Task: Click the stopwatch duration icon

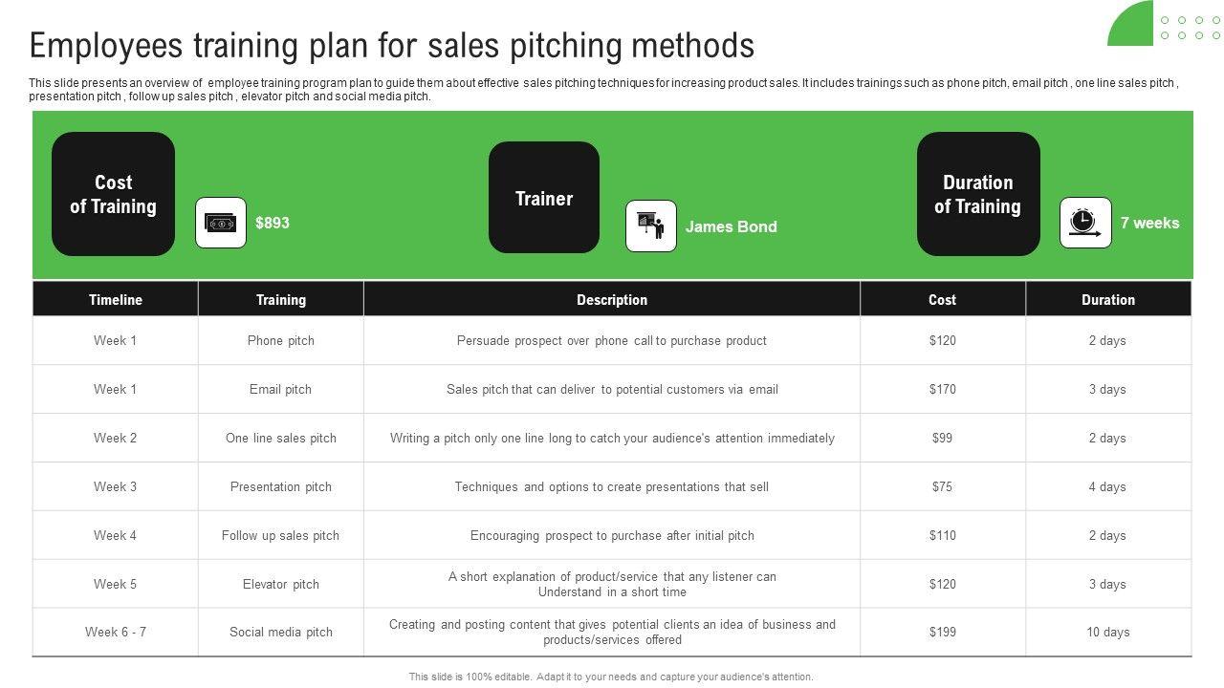Action: pyautogui.click(x=1085, y=223)
